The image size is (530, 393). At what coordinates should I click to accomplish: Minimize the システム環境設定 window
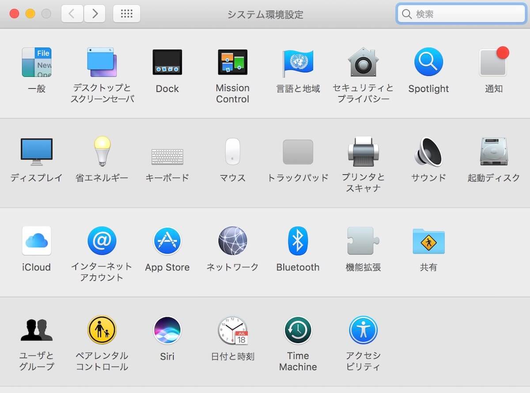click(x=30, y=14)
